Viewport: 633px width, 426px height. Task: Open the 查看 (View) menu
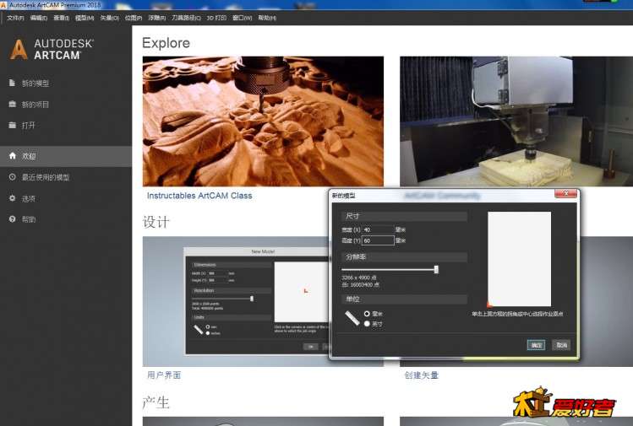tap(62, 18)
